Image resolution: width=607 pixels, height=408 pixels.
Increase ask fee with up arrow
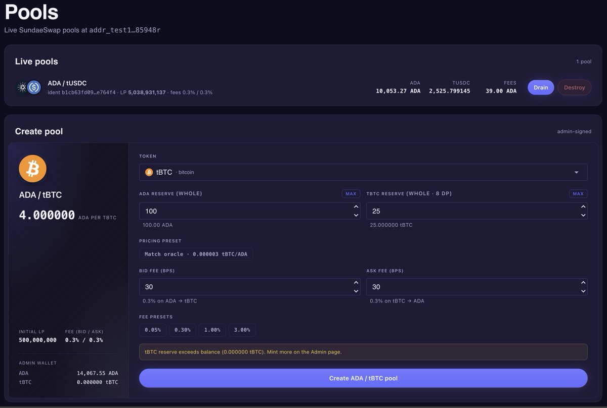583,283
